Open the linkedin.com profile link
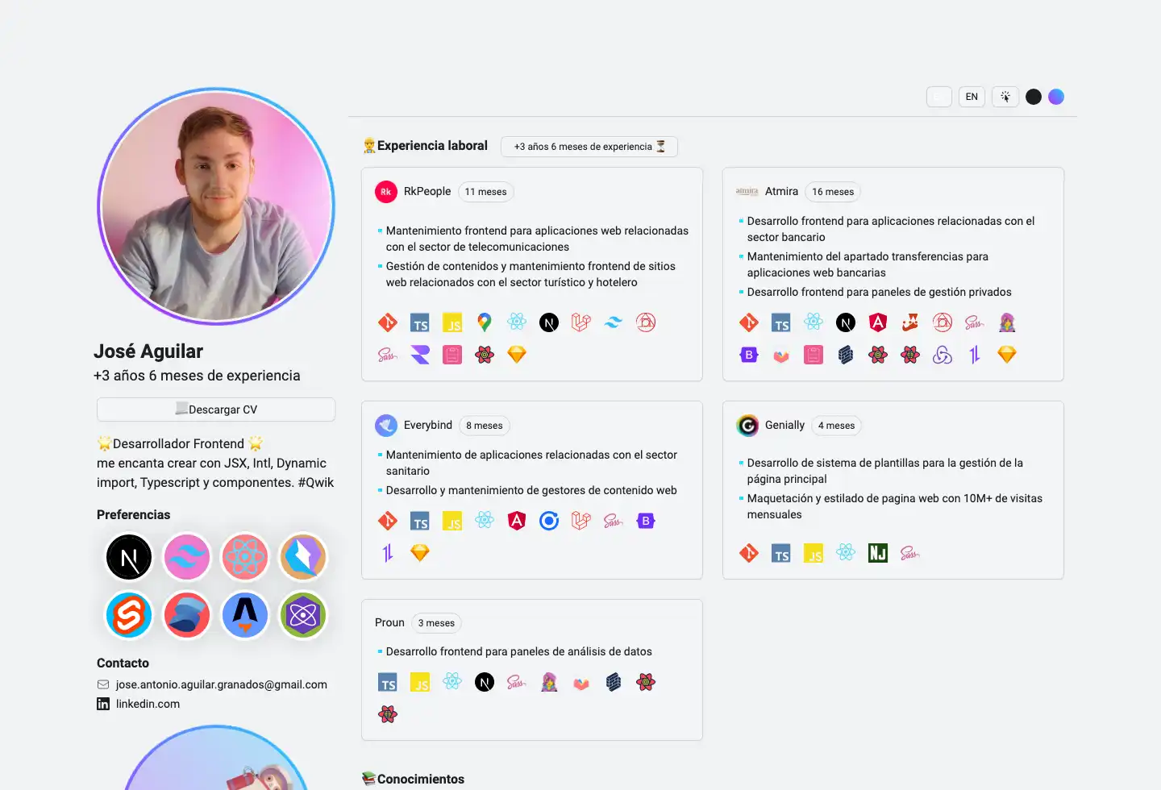 [148, 703]
